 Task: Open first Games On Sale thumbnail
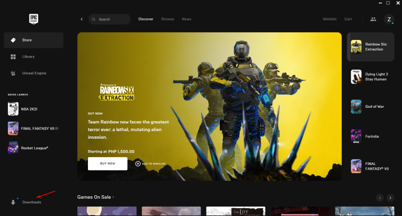tap(107, 211)
